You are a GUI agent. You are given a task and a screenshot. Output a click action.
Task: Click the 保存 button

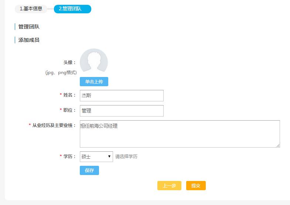pyautogui.click(x=89, y=170)
